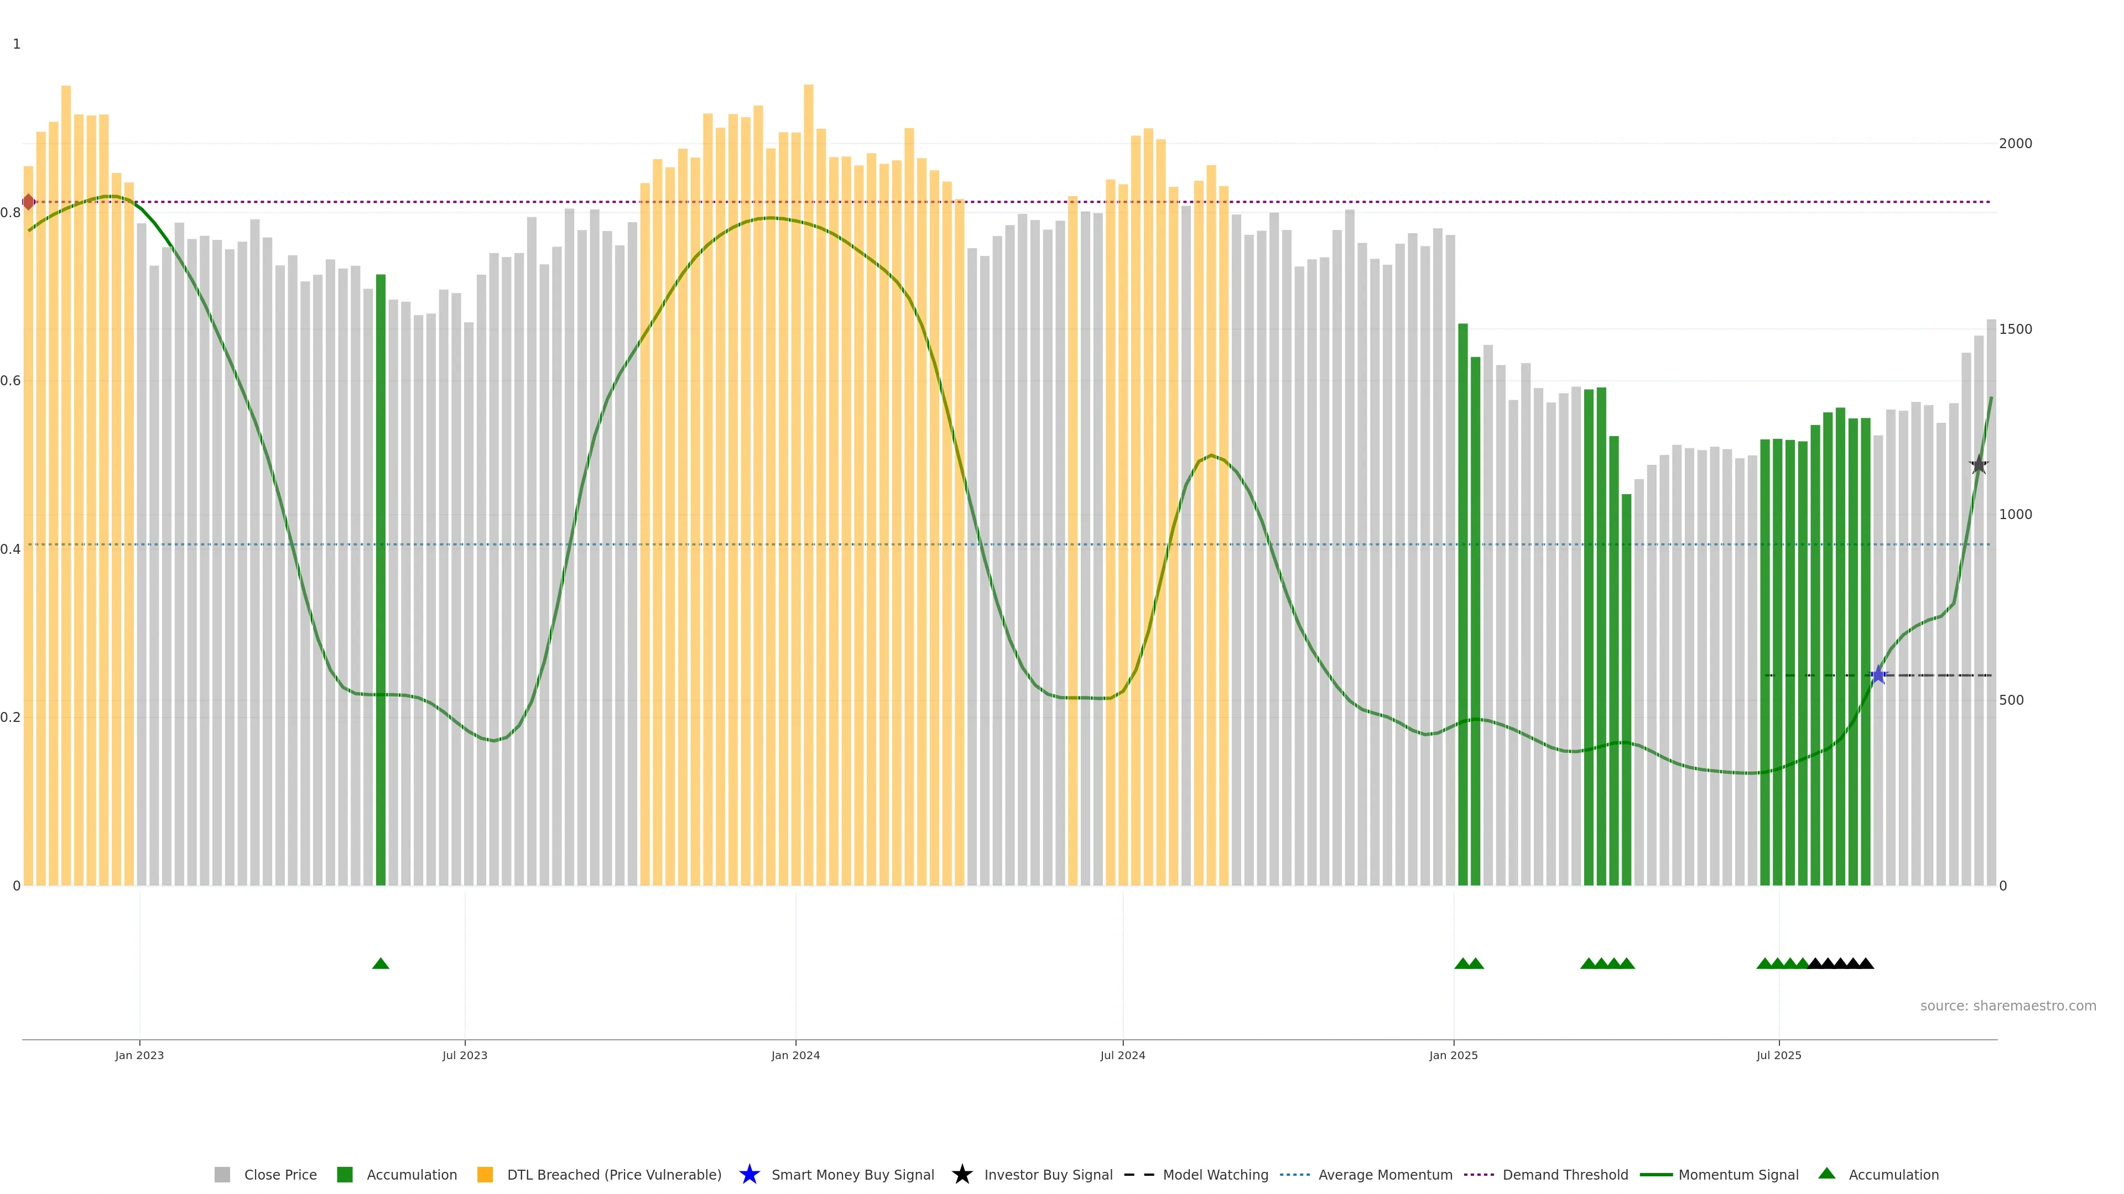Viewport: 2124px width, 1194px height.
Task: Toggle Momentum Signal legend entry
Action: (1738, 1174)
